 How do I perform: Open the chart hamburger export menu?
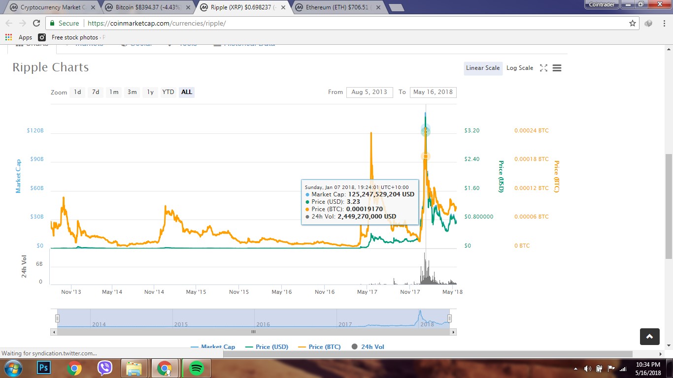(x=557, y=68)
